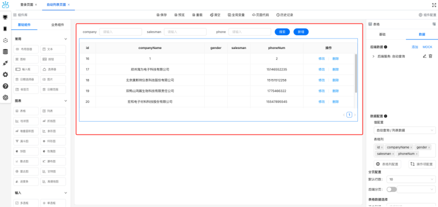Switch to the 业务组件 tab
438x207 pixels.
tap(57, 25)
